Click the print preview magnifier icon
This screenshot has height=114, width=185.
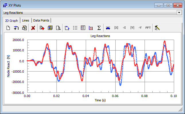58,28
